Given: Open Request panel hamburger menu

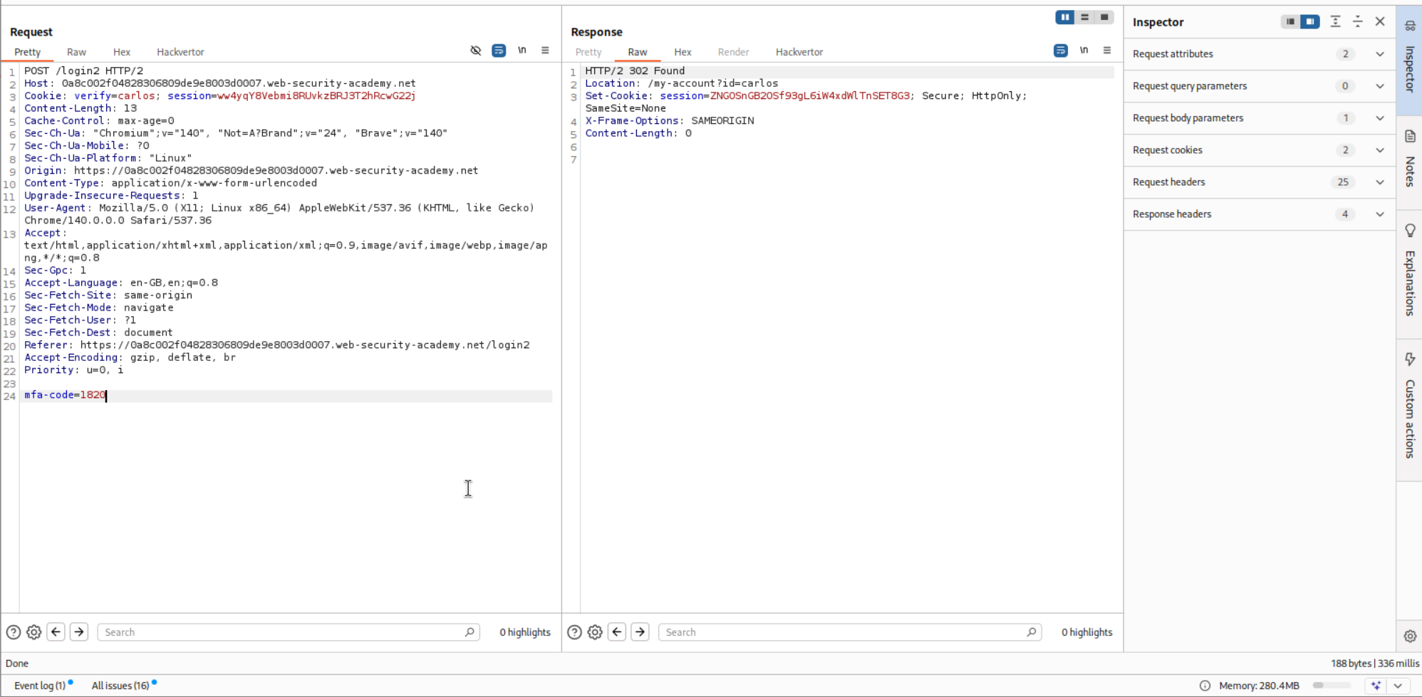Looking at the screenshot, I should pos(545,51).
